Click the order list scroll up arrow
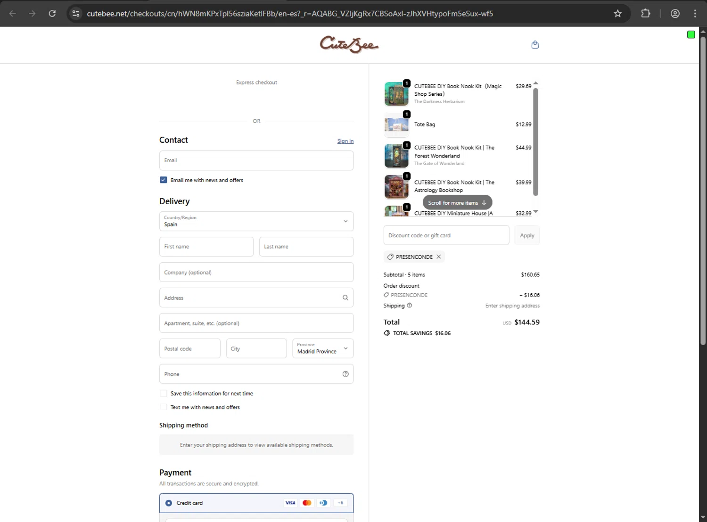The height and width of the screenshot is (522, 707). (x=535, y=83)
